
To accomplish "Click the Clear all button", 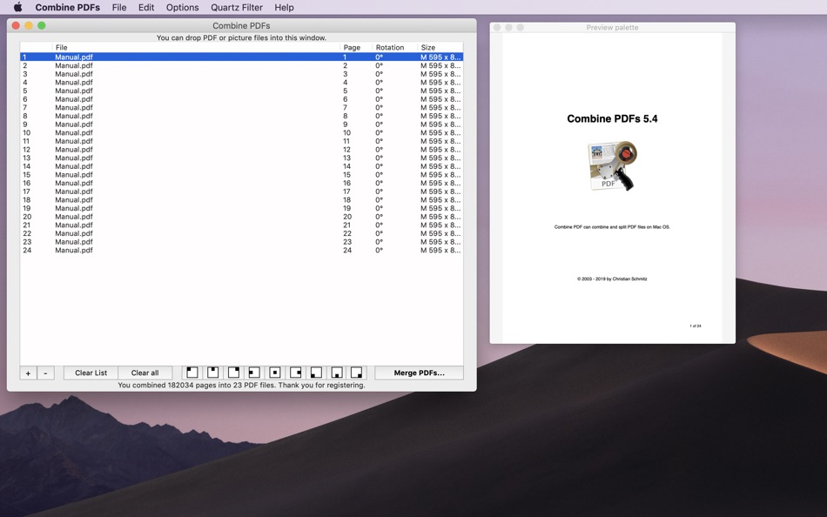I will [145, 373].
